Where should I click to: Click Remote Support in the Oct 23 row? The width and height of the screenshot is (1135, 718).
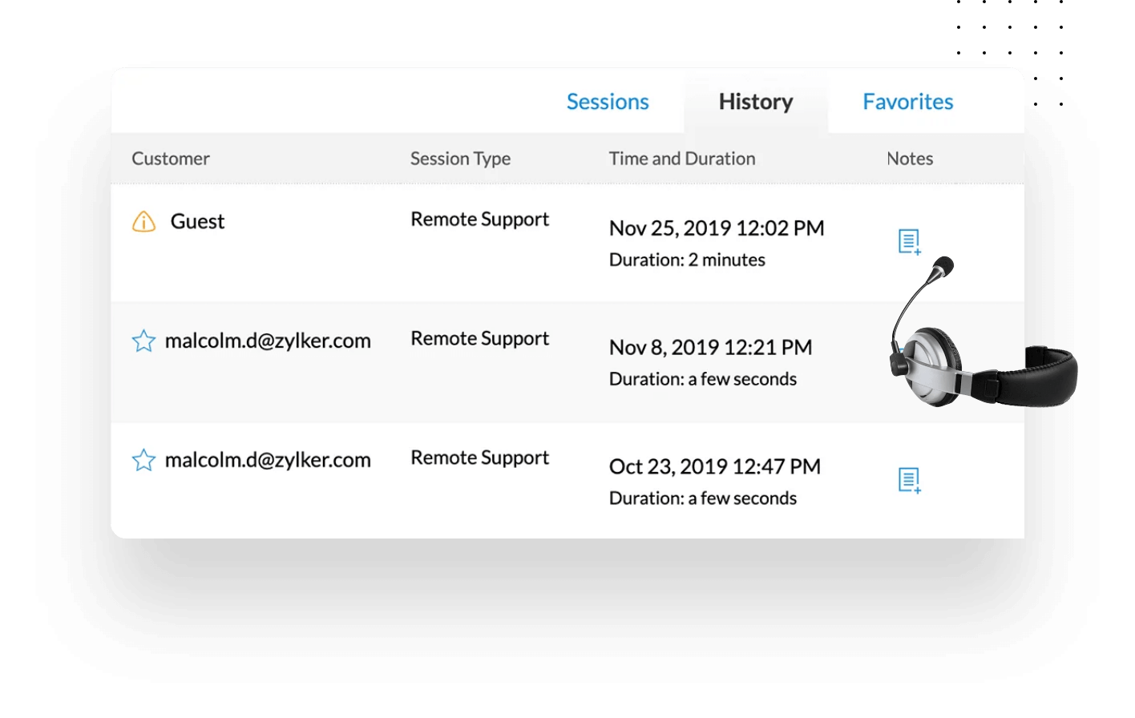[x=479, y=458]
